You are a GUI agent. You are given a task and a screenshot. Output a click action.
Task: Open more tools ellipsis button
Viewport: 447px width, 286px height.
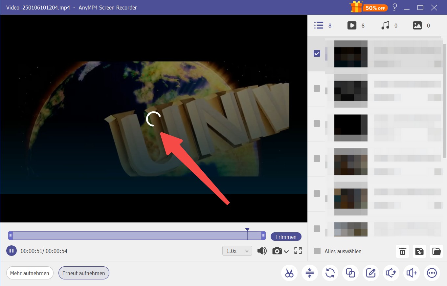click(432, 273)
